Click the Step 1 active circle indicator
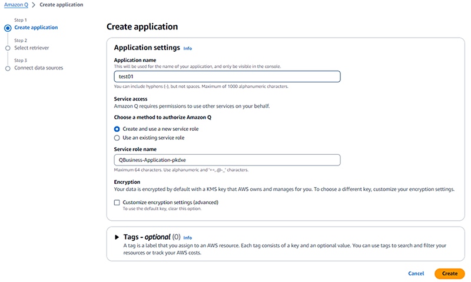This screenshot has height=282, width=471. (8, 28)
